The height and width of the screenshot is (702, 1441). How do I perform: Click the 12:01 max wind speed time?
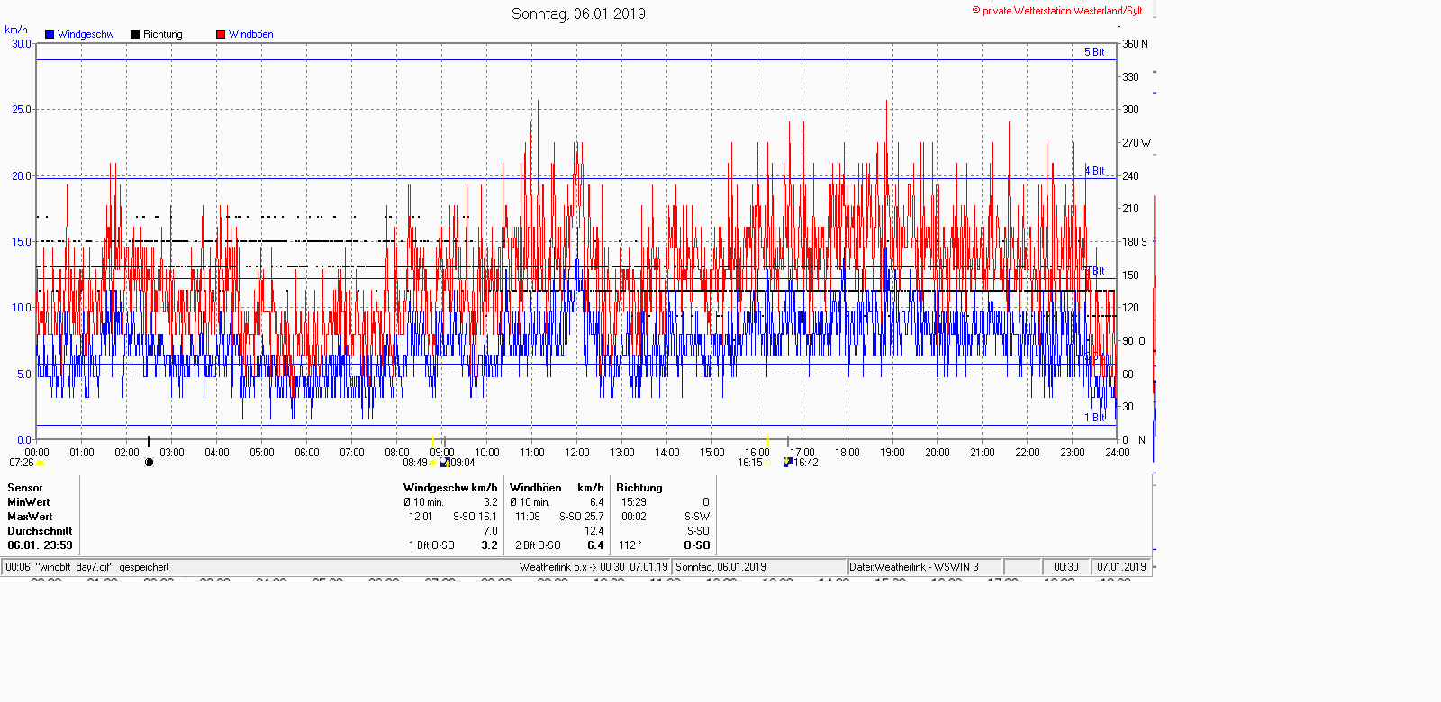point(421,517)
